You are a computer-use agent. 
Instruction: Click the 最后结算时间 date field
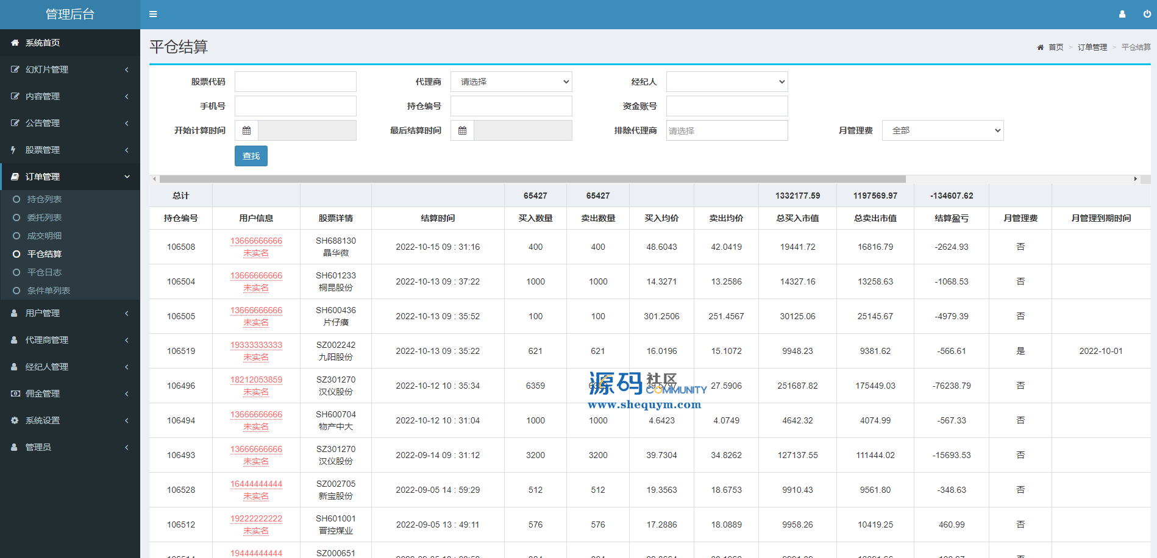point(523,130)
